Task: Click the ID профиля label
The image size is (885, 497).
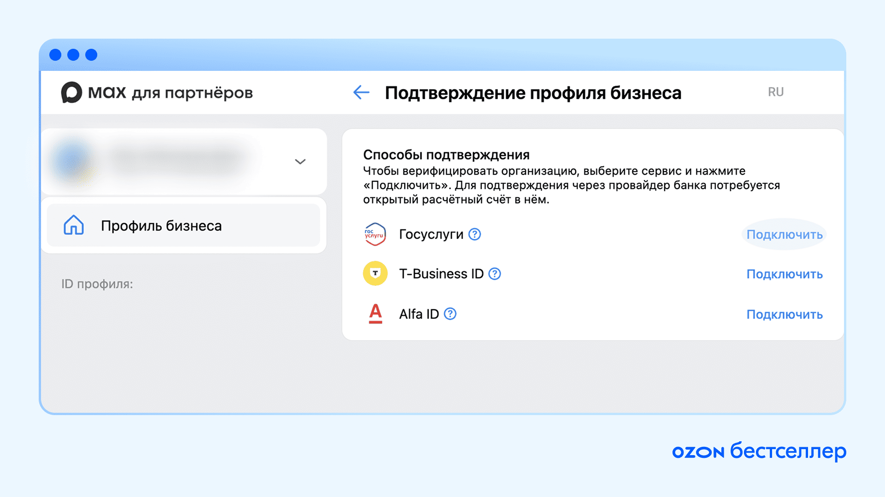Action: [x=97, y=284]
